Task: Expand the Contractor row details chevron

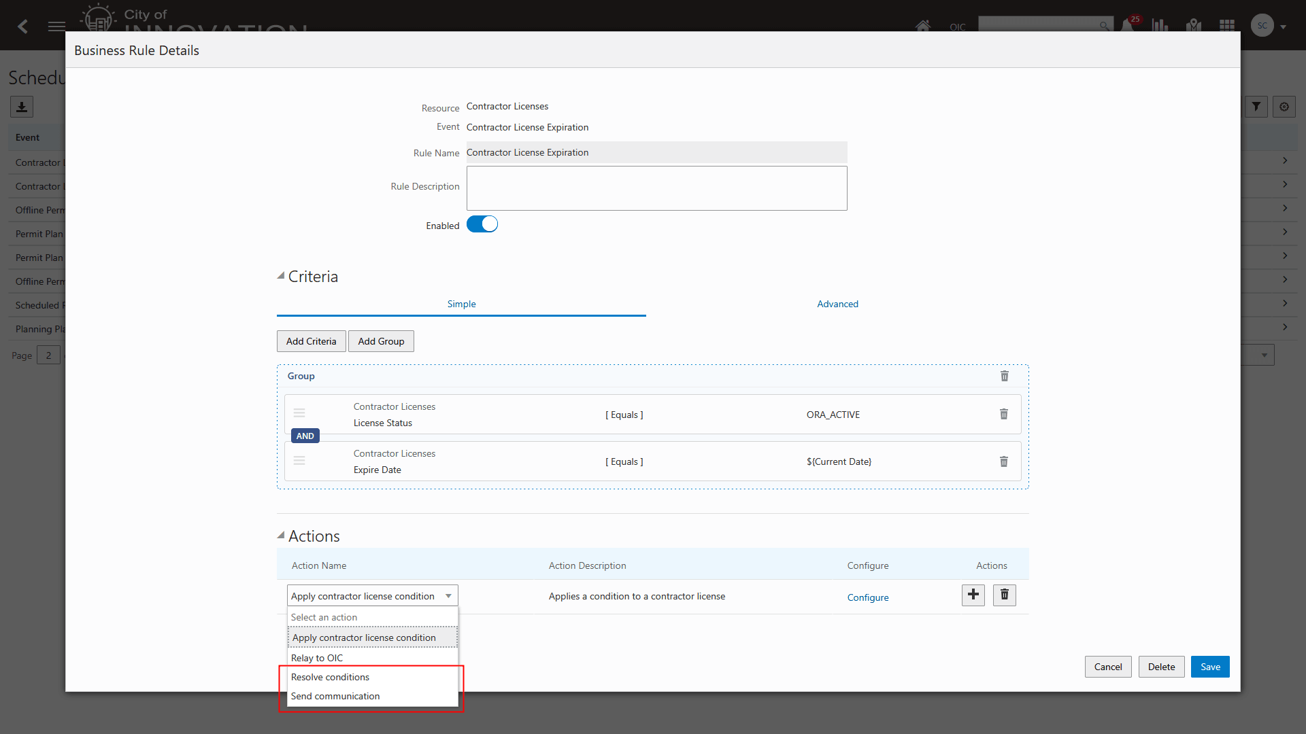Action: pyautogui.click(x=1285, y=160)
